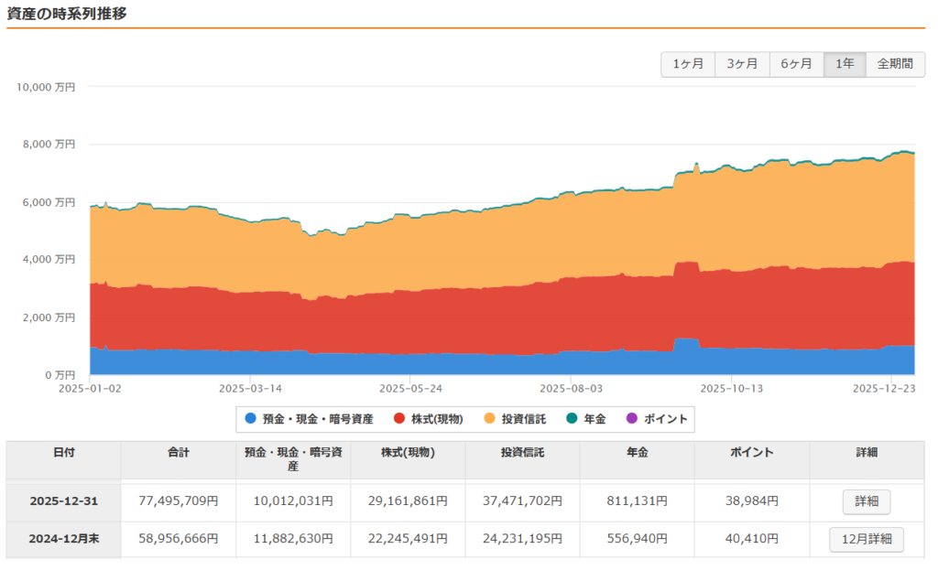938x570 pixels.
Task: Open the 12月詳細 button
Action: (x=866, y=540)
